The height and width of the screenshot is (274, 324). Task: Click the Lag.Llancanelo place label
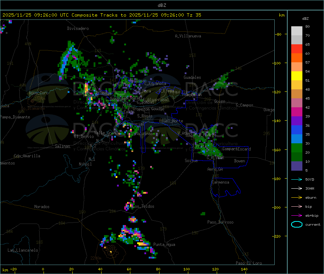point(23,250)
